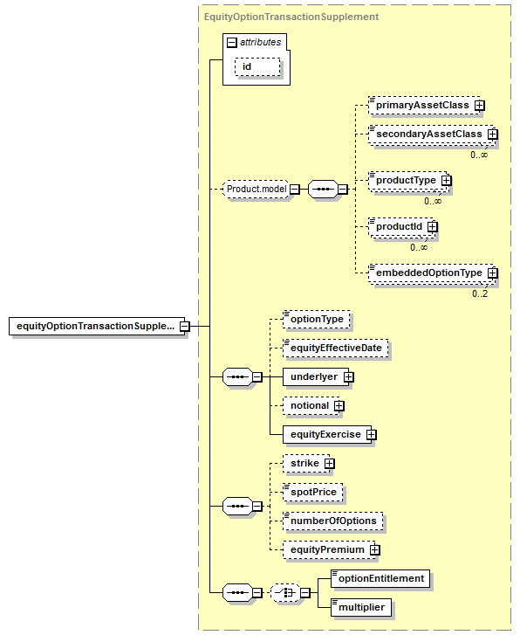Select the id attribute
This screenshot has height=635, width=520.
click(257, 67)
